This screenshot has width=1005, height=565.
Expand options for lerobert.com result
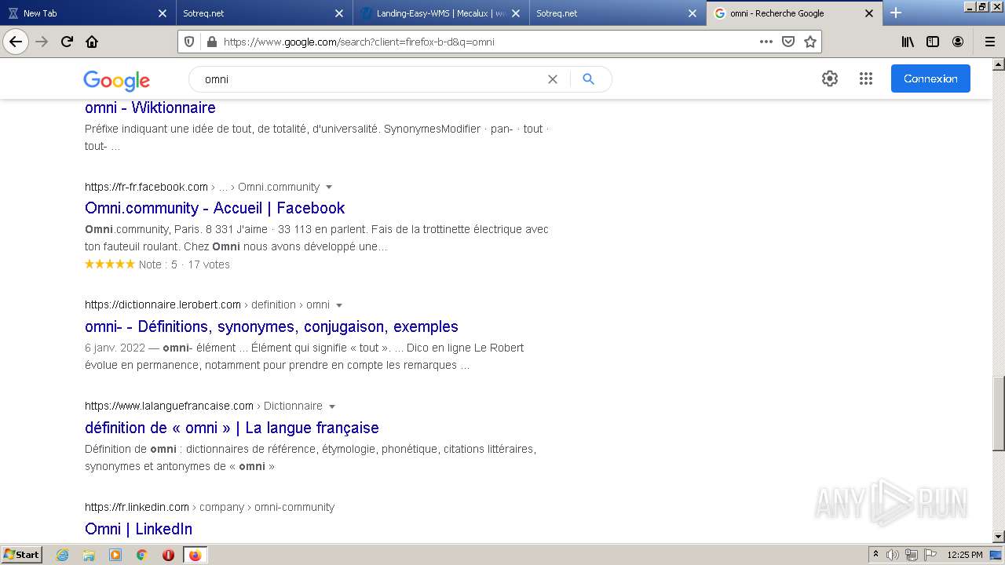coord(339,304)
